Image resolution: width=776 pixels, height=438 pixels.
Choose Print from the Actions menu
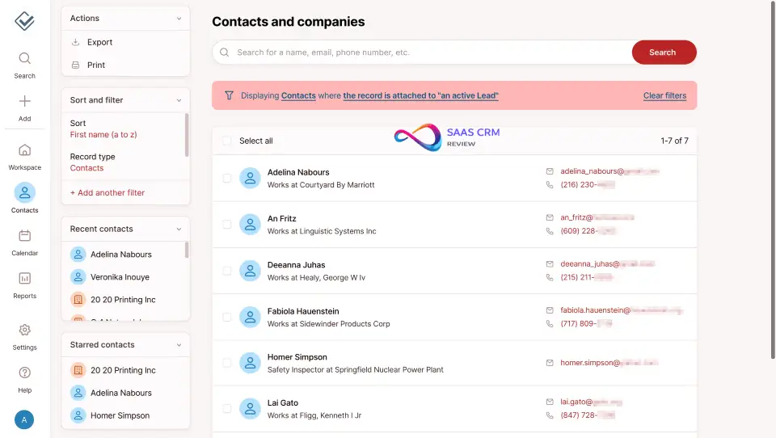coord(96,65)
